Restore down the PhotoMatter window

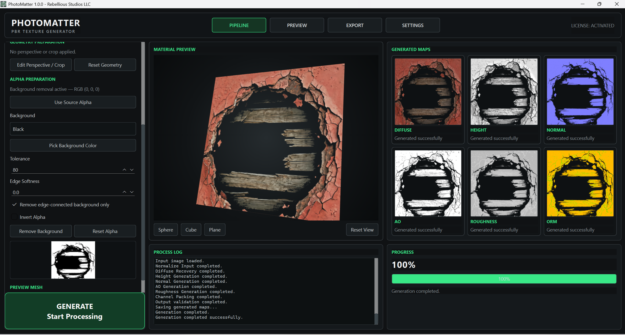pos(599,4)
